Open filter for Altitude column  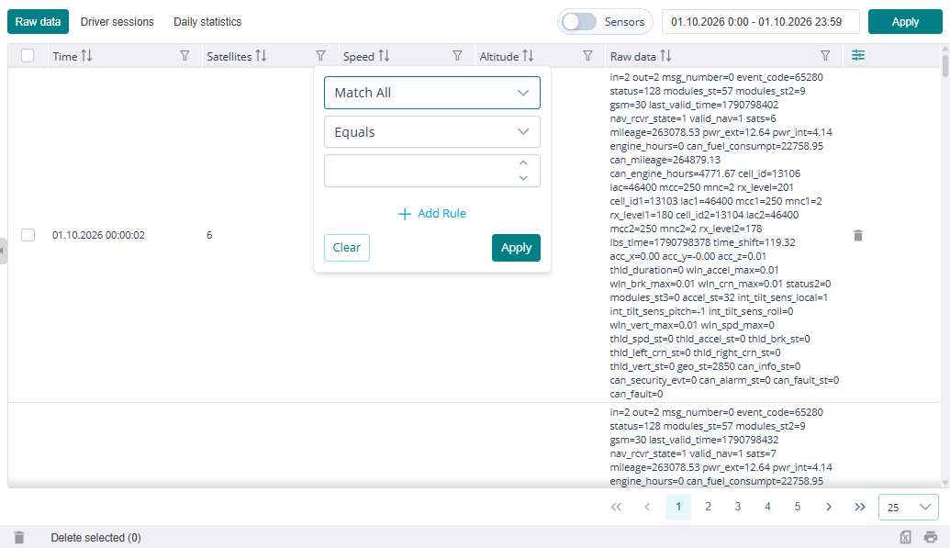pyautogui.click(x=587, y=56)
